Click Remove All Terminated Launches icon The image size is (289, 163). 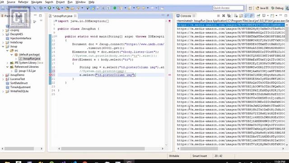tap(229, 16)
